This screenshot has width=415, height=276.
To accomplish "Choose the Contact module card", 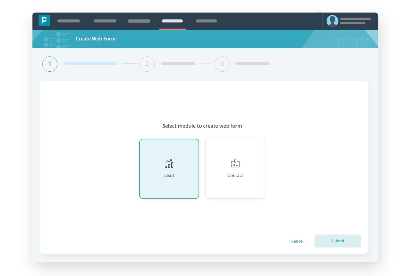I will (235, 169).
